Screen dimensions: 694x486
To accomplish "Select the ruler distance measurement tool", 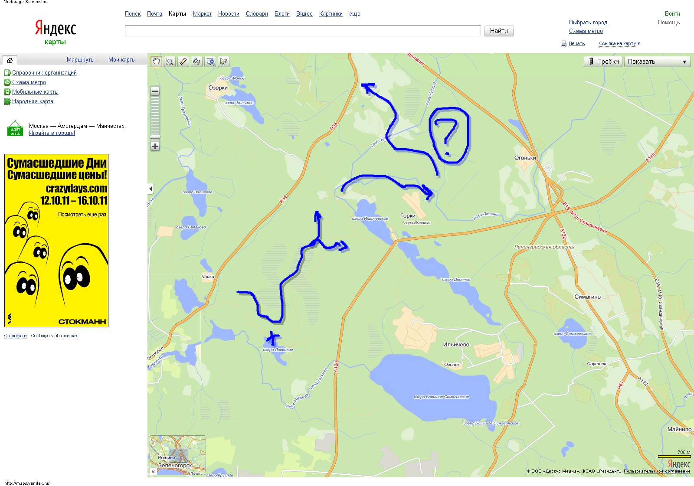I will pyautogui.click(x=183, y=62).
